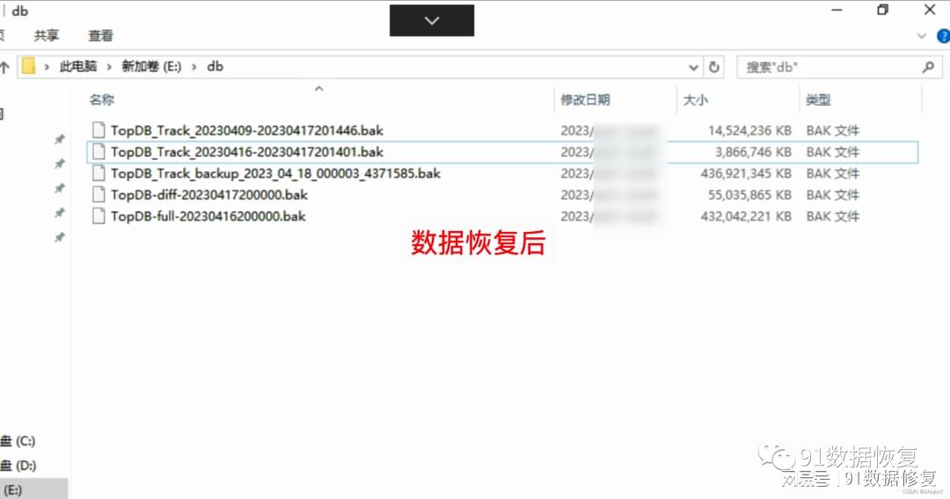
Task: Select file TopDB_Track_20230416-20230417201401.bak
Action: (246, 152)
